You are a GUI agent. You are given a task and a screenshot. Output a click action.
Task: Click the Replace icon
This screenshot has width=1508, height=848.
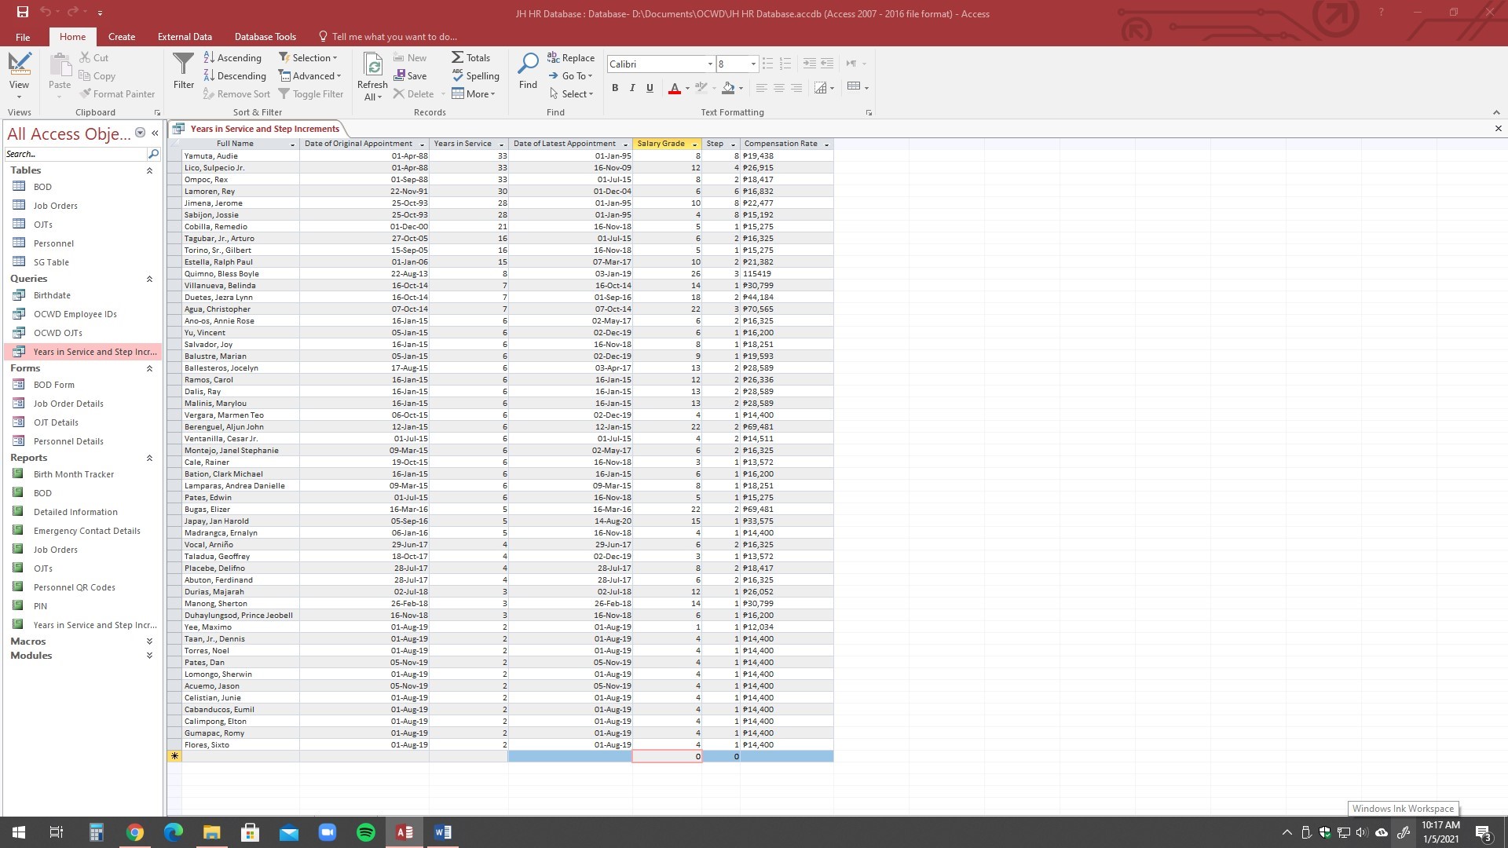point(554,57)
